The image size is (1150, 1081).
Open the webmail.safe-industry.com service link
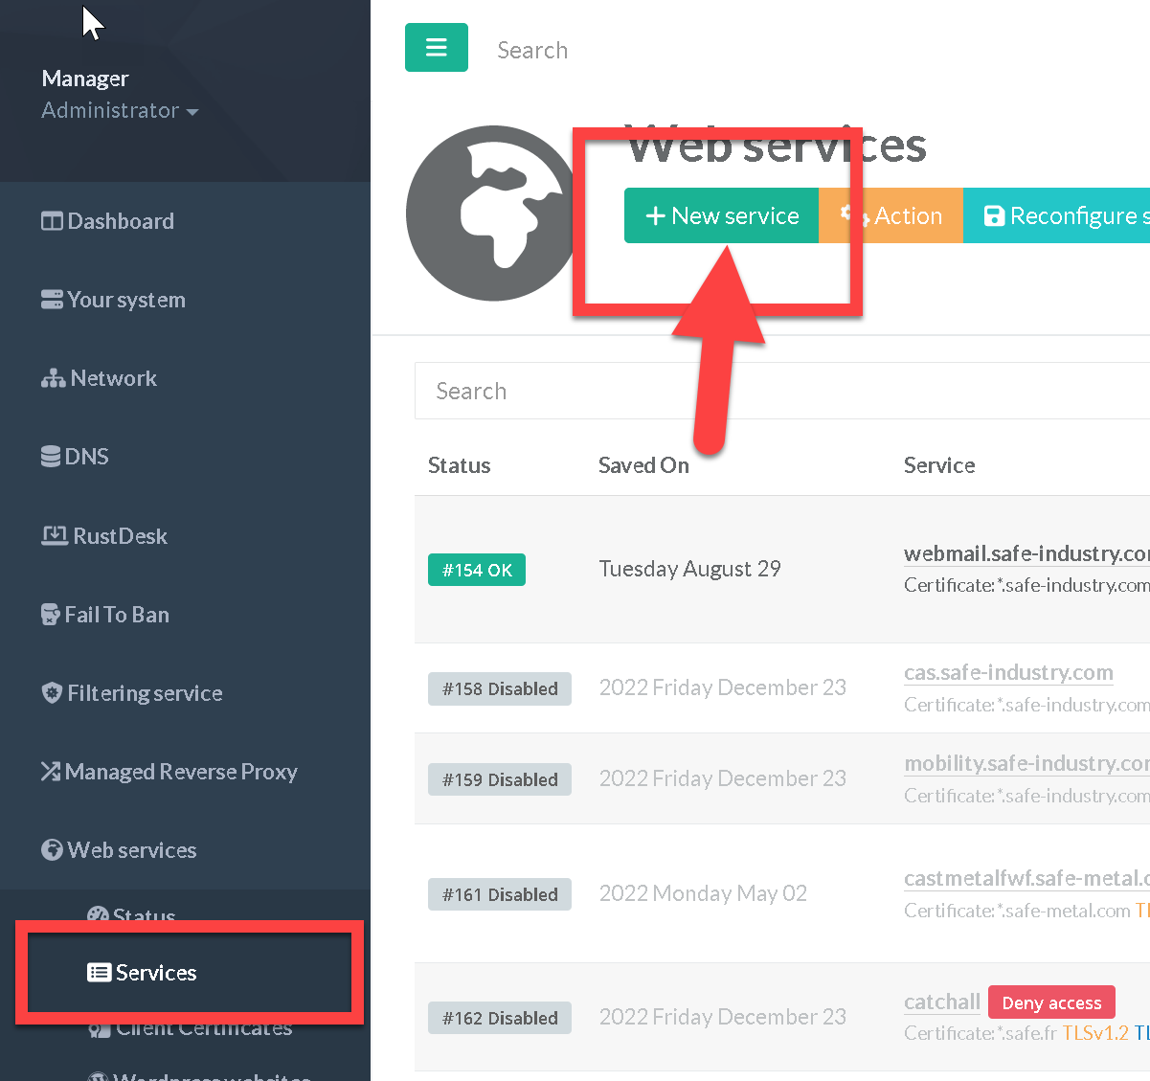click(x=1026, y=553)
